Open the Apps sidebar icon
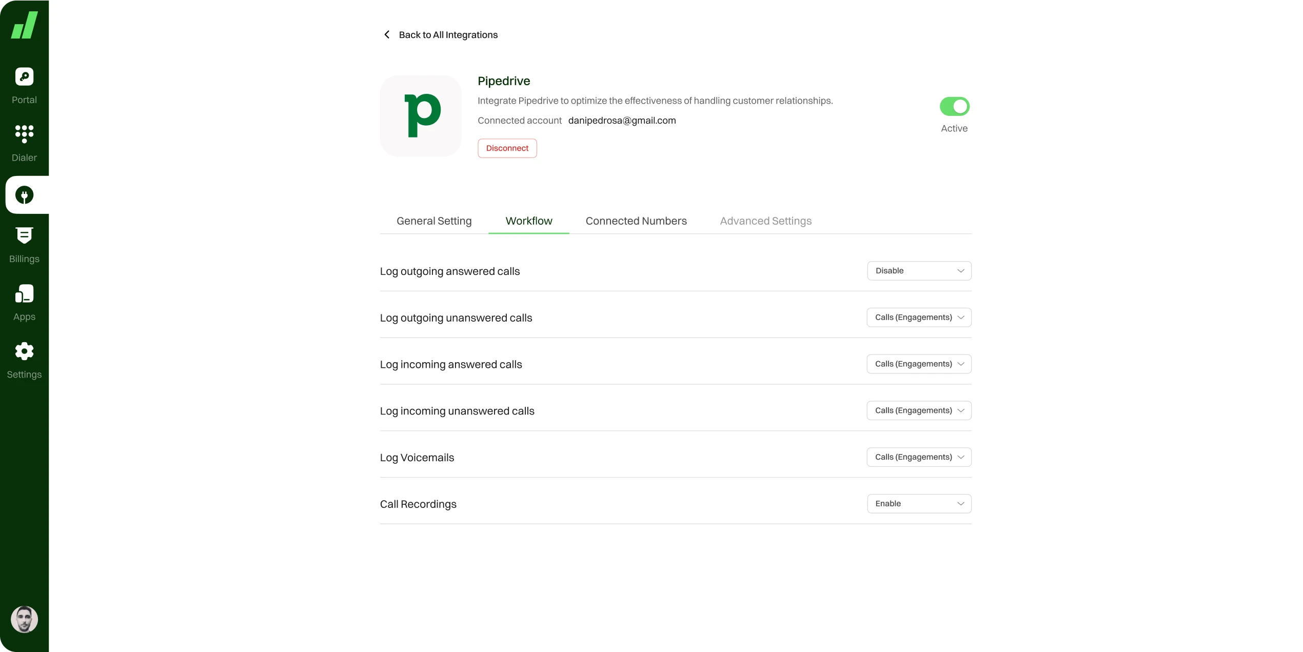 coord(24,294)
